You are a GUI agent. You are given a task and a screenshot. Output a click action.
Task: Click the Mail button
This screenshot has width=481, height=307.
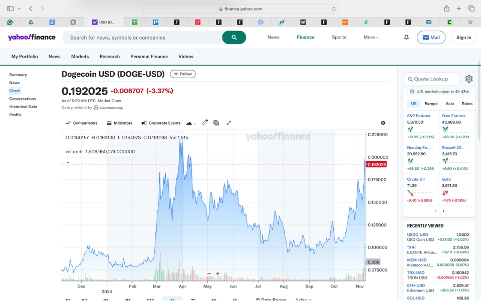click(x=431, y=38)
